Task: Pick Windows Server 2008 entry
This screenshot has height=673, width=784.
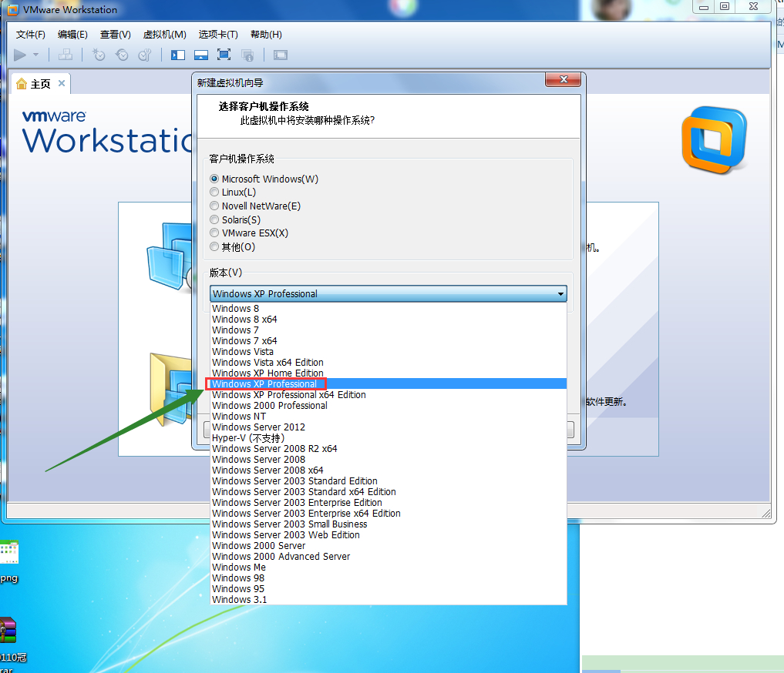Action: 388,460
